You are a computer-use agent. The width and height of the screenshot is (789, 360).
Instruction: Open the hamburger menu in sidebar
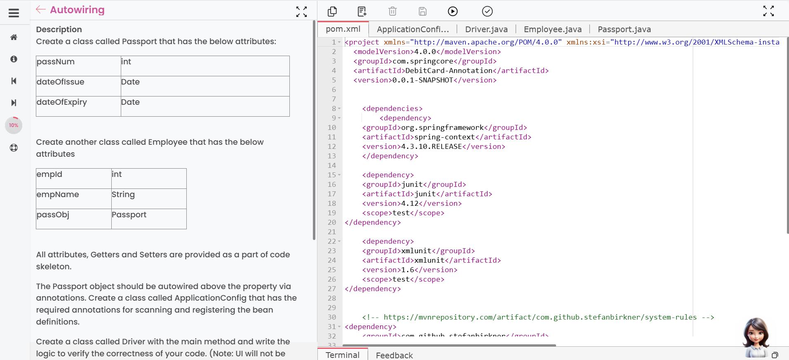(x=14, y=13)
